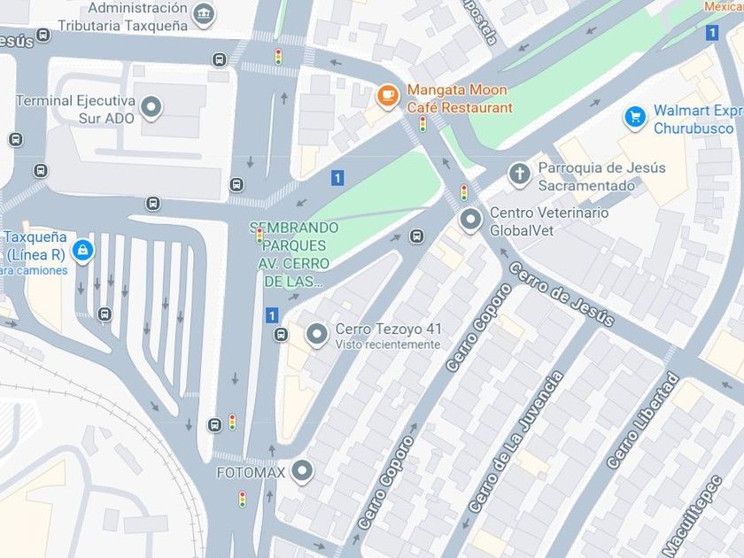The image size is (744, 558).
Task: Click the Centro Veterinario GlobalVet location pin
Action: coord(470,221)
